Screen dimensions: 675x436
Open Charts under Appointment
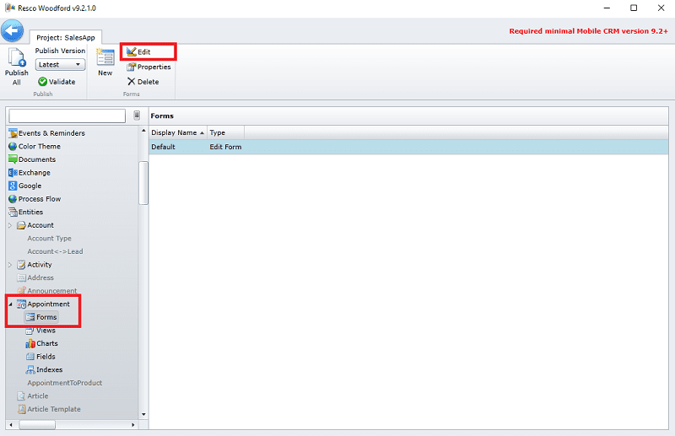[x=41, y=343]
